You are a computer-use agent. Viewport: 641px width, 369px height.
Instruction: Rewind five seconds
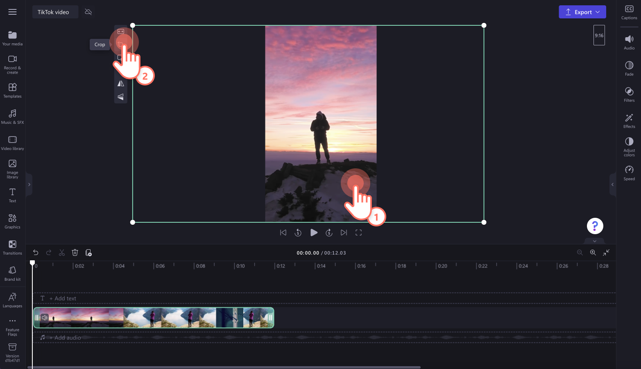tap(298, 233)
